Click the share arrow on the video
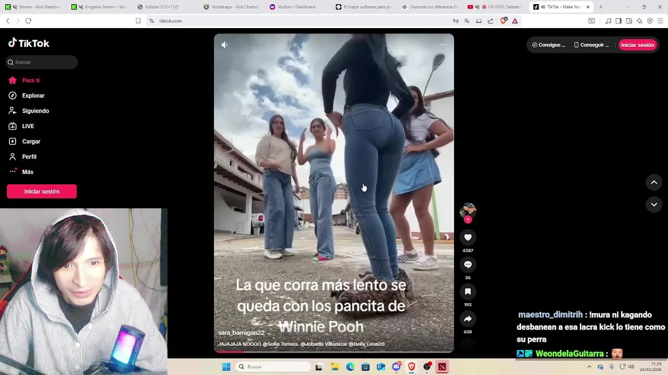The height and width of the screenshot is (375, 668). click(x=468, y=319)
